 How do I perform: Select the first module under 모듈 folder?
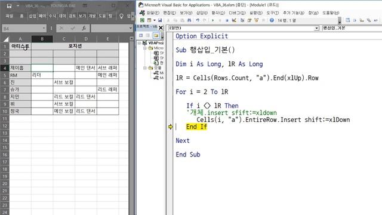(x=159, y=73)
